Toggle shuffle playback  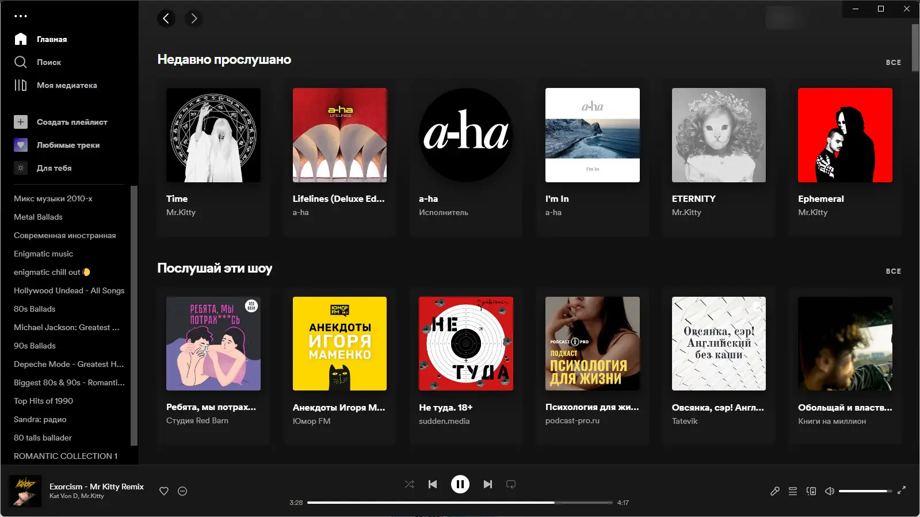[410, 484]
